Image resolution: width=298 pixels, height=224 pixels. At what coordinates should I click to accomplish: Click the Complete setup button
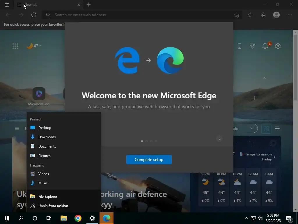coord(149,160)
